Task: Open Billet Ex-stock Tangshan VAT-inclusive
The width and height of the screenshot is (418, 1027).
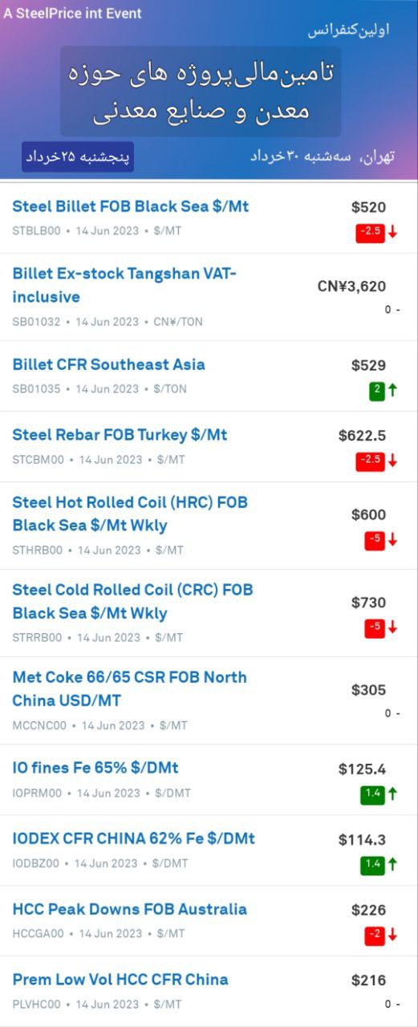Action: click(x=124, y=286)
